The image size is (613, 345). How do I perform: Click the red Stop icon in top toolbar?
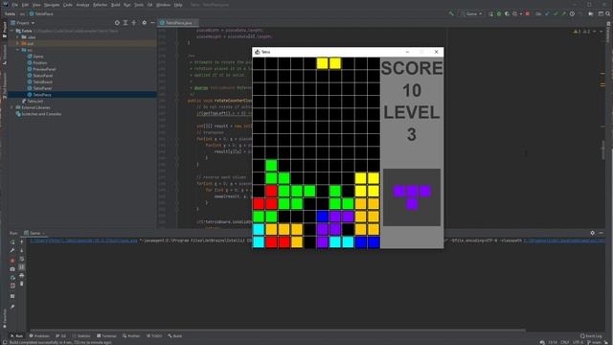coord(528,13)
